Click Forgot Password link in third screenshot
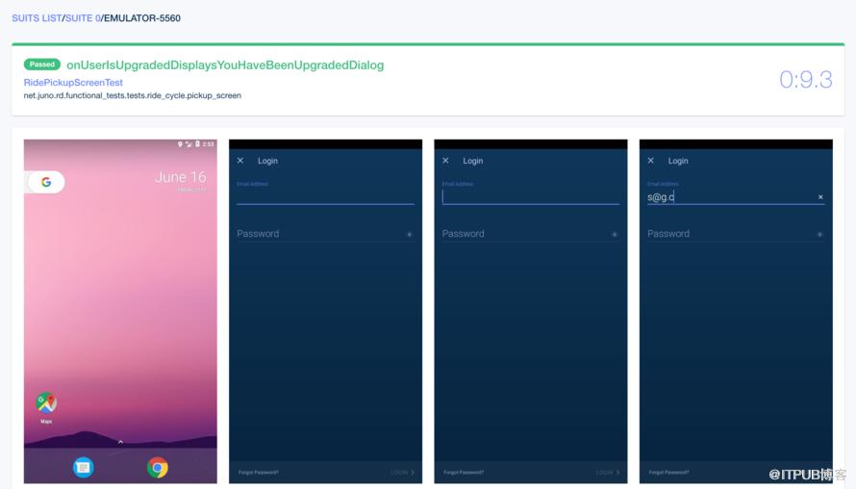Viewport: 856px width, 489px height. [464, 472]
